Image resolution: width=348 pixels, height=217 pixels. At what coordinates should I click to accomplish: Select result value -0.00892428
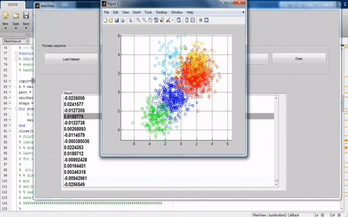(76, 160)
